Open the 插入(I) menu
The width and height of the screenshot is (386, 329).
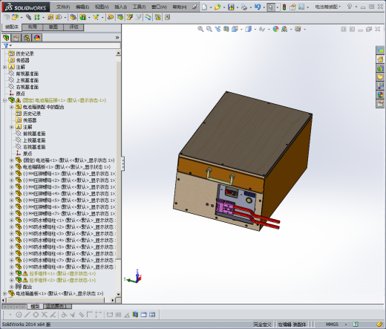coord(120,7)
